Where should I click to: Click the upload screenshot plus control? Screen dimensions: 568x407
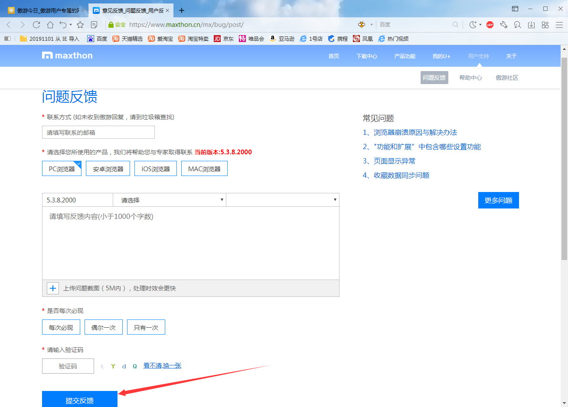coord(52,288)
